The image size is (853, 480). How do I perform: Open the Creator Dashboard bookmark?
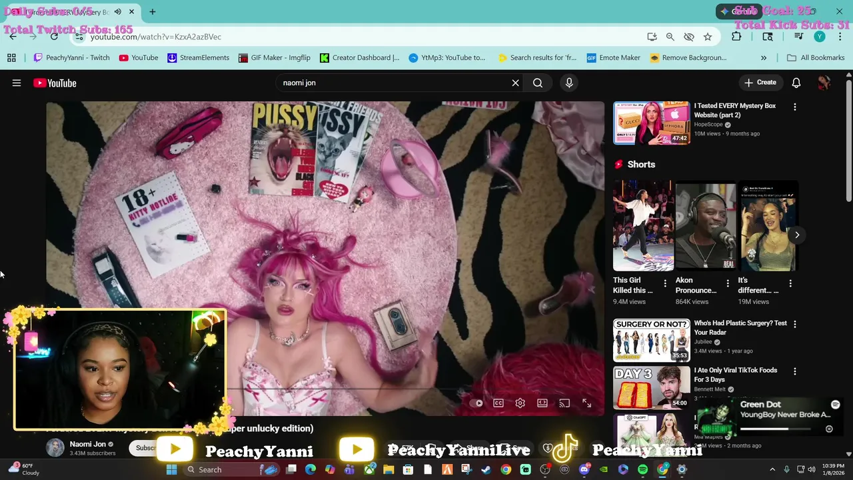(x=360, y=57)
